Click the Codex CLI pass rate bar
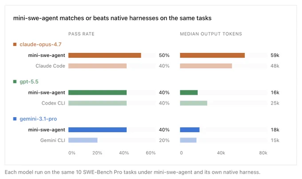The width and height of the screenshot is (302, 179). [x=97, y=103]
